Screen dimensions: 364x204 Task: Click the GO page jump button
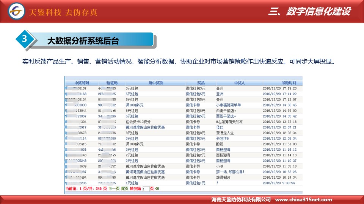[157, 189]
